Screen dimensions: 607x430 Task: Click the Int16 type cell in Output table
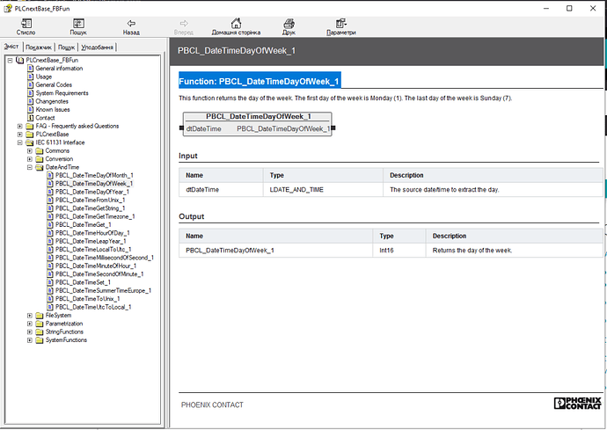(399, 251)
